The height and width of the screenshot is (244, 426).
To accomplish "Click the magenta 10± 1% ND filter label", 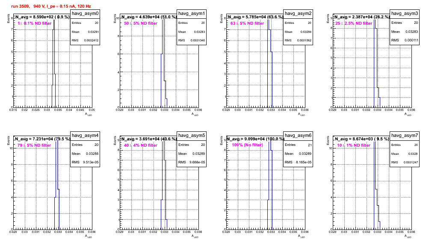I will point(354,145).
